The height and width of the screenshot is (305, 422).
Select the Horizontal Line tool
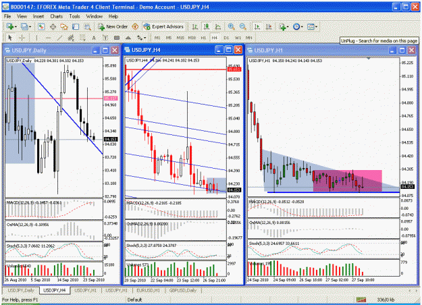coord(48,38)
